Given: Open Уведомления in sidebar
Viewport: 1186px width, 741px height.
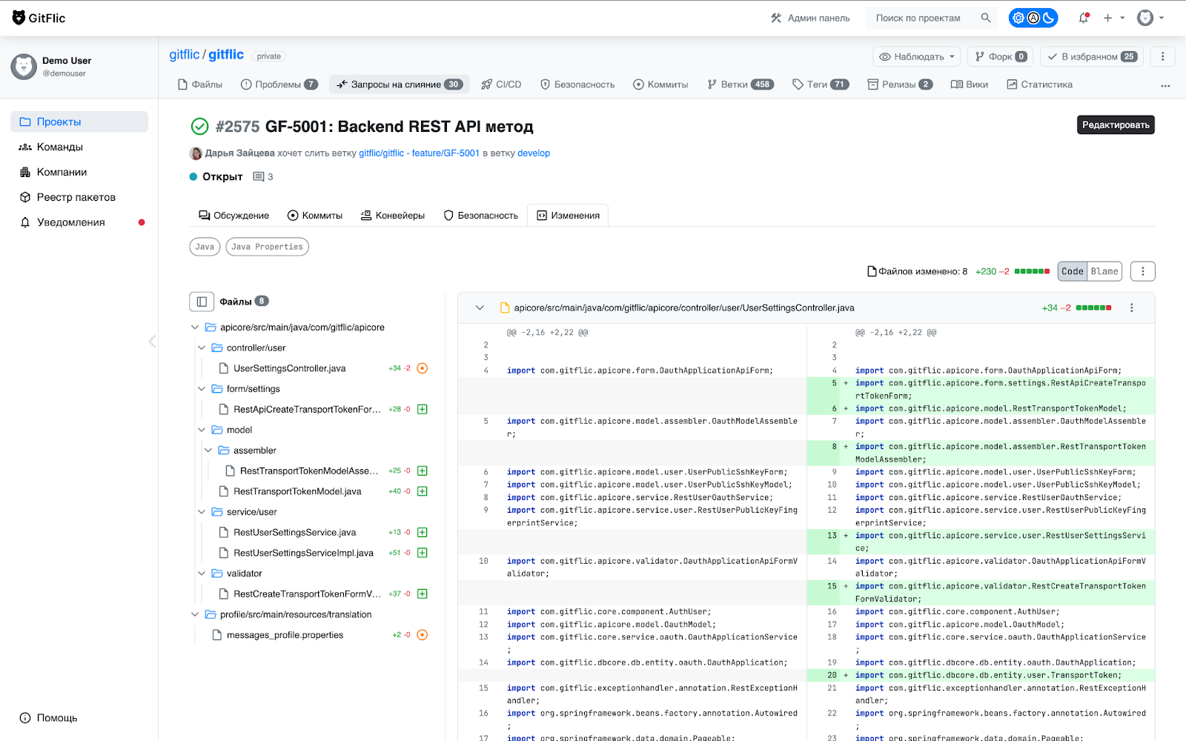Looking at the screenshot, I should point(79,222).
